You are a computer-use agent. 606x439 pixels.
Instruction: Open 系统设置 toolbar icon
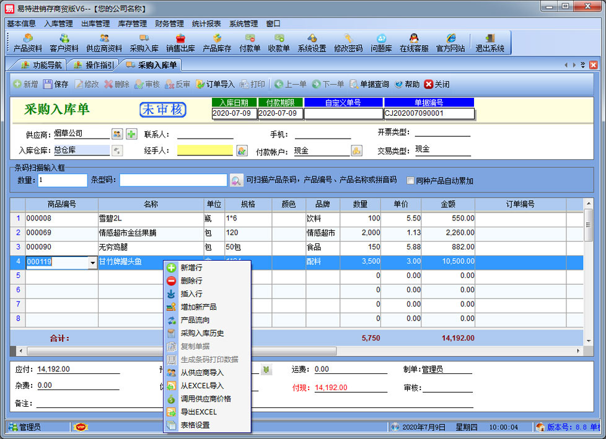312,43
